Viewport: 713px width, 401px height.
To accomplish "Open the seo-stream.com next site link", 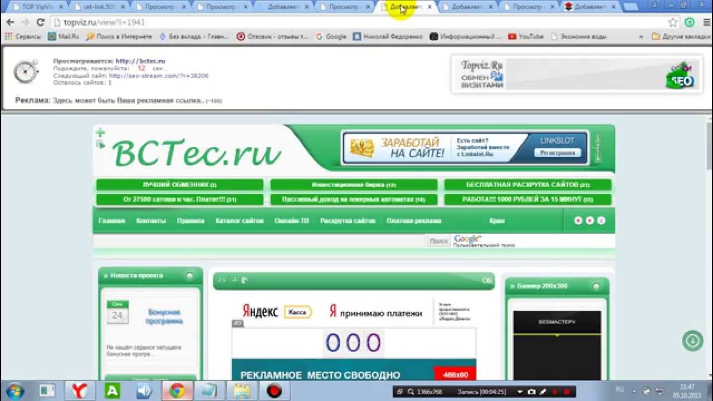I will click(x=159, y=76).
